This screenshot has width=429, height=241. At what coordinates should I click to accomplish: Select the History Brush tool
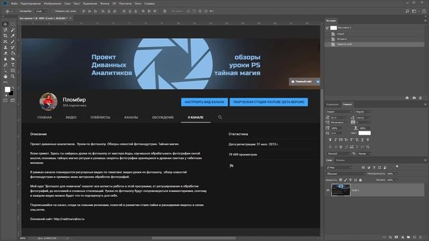(13, 48)
